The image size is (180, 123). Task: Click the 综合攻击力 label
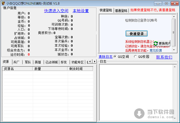[16, 50]
